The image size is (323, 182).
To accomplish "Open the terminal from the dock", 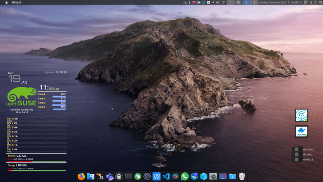I will point(128,176).
